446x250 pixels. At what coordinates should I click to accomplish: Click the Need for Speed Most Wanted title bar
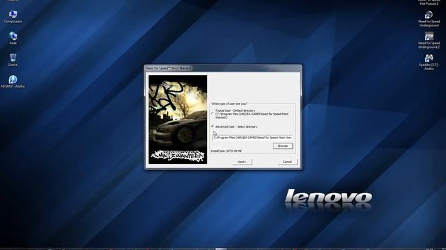(x=223, y=68)
